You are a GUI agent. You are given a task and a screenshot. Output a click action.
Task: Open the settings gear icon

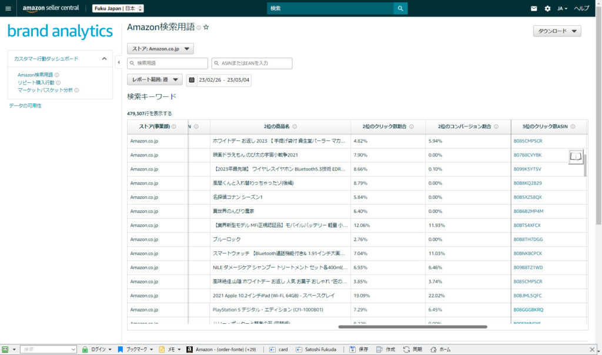click(x=547, y=8)
